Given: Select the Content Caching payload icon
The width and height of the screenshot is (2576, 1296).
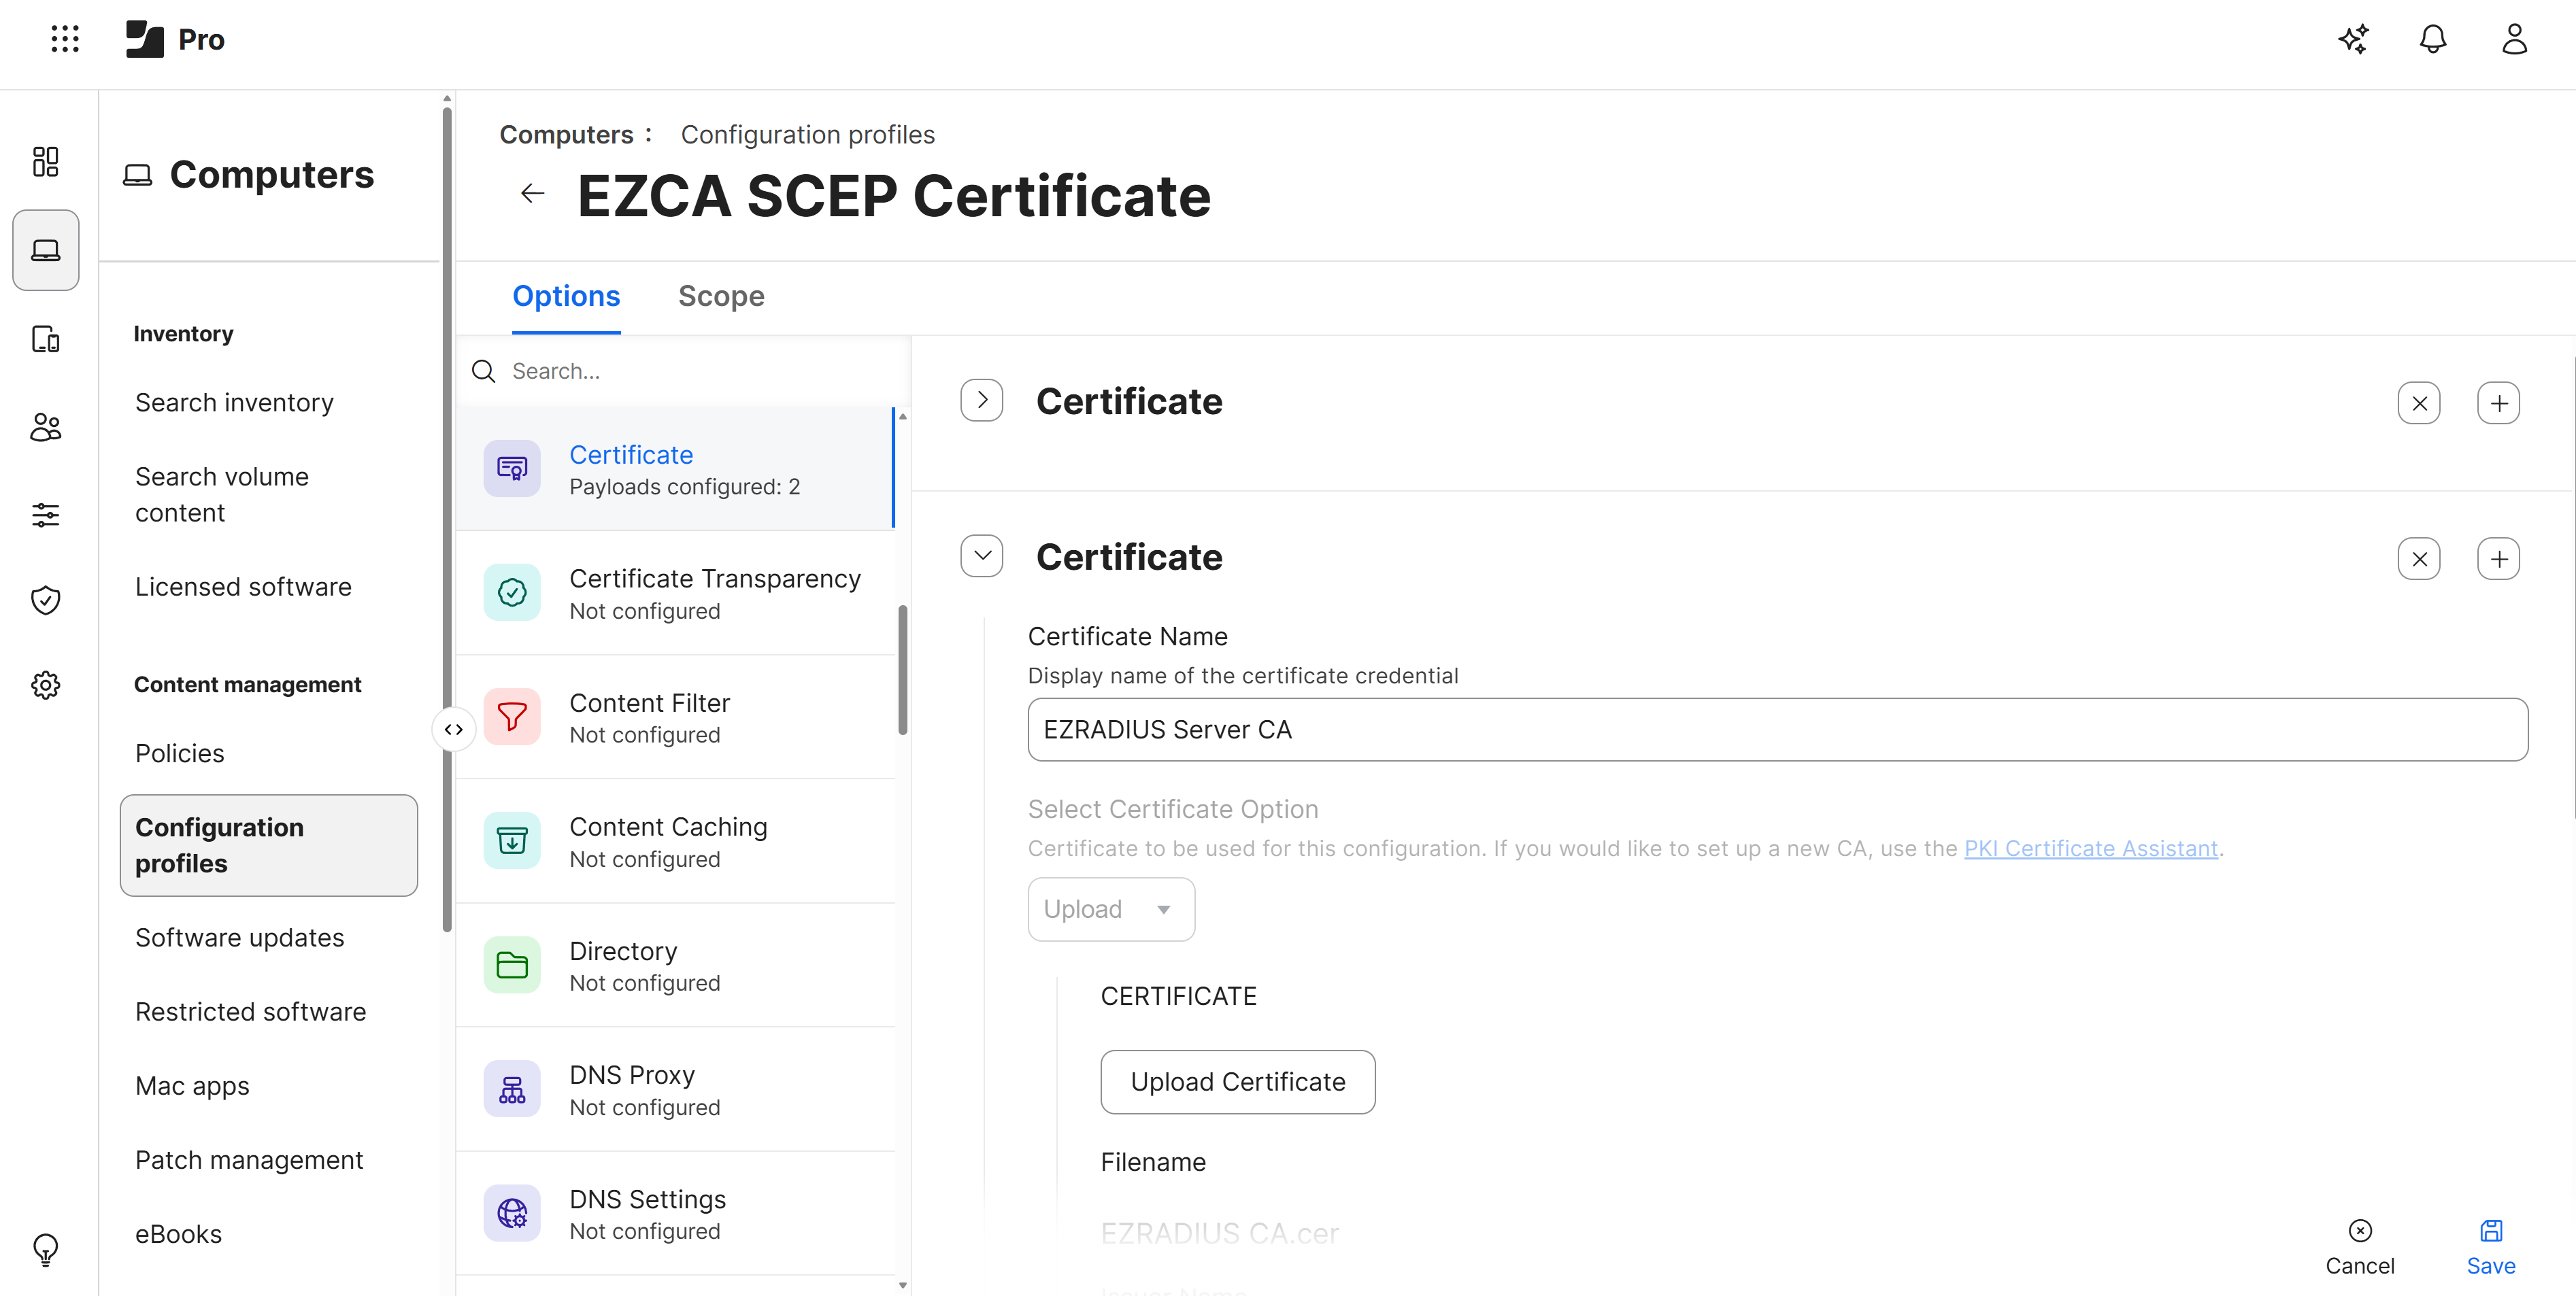Looking at the screenshot, I should click(512, 840).
